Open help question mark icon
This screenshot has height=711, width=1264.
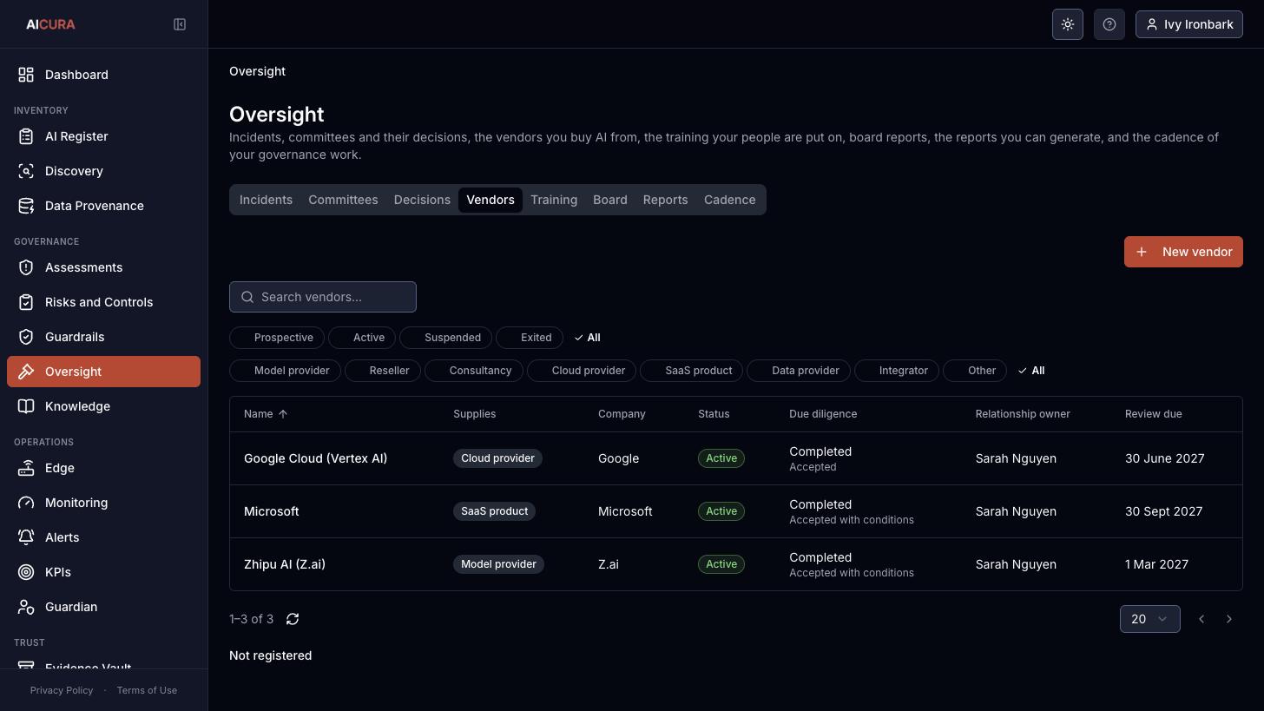(1109, 24)
